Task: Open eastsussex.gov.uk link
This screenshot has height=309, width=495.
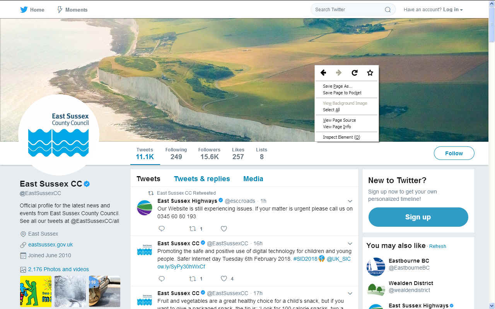Action: point(50,244)
